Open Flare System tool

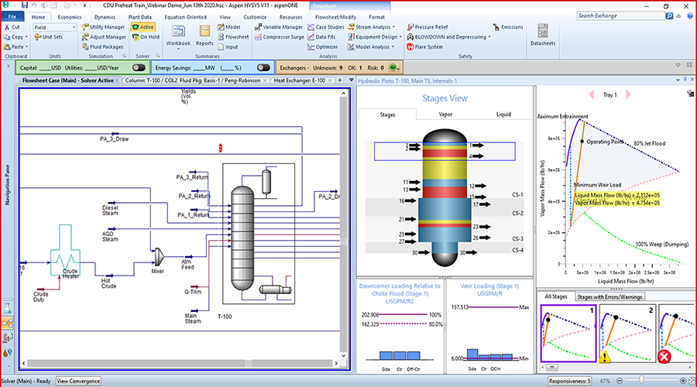425,46
